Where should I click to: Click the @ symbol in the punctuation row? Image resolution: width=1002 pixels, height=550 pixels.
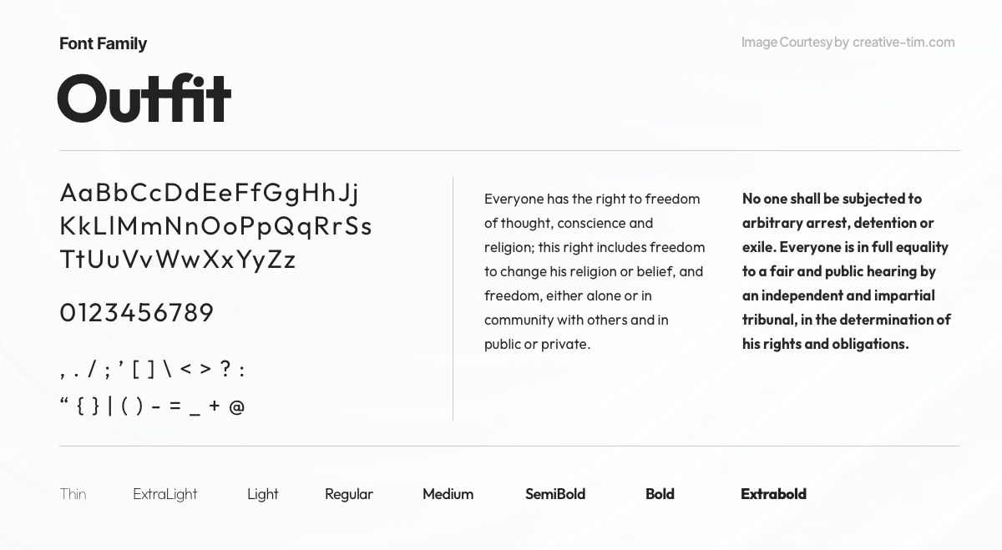[236, 406]
